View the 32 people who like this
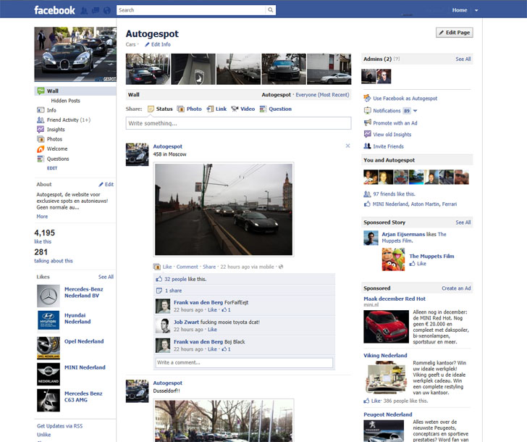Viewport: 527px width, 442px height. tap(175, 279)
